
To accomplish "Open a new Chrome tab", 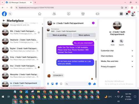I will click(x=35, y=2).
